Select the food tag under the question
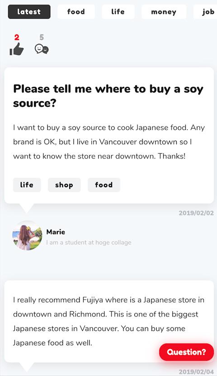 [104, 185]
